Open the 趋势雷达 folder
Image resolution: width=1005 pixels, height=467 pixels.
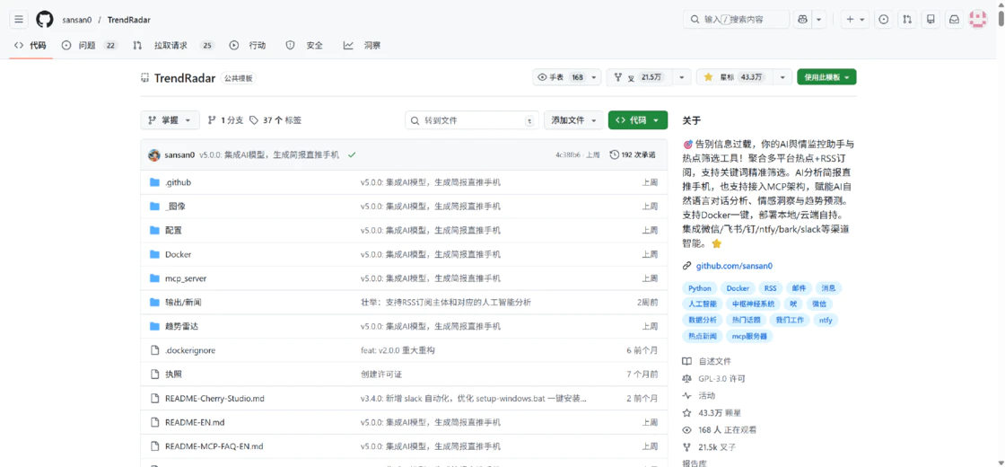click(181, 326)
